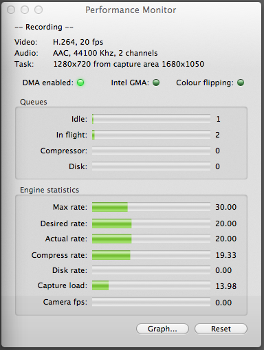Click the Camera fps progress bar
264x350 pixels.
[151, 302]
